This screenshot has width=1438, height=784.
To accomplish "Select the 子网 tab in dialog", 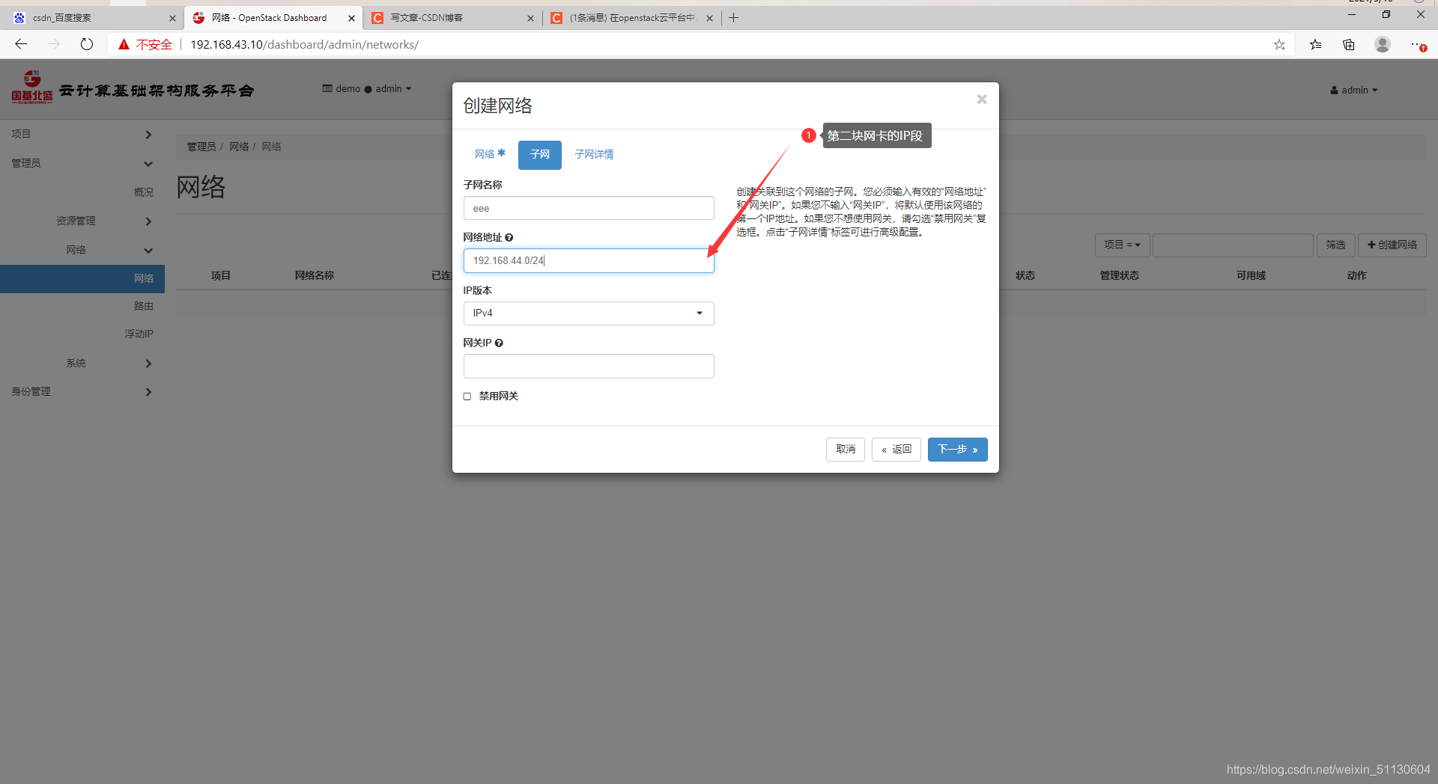I will coord(539,155).
